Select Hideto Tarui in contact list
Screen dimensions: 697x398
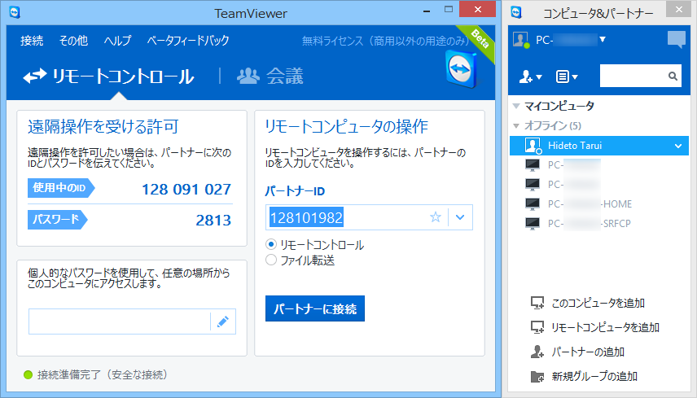598,146
